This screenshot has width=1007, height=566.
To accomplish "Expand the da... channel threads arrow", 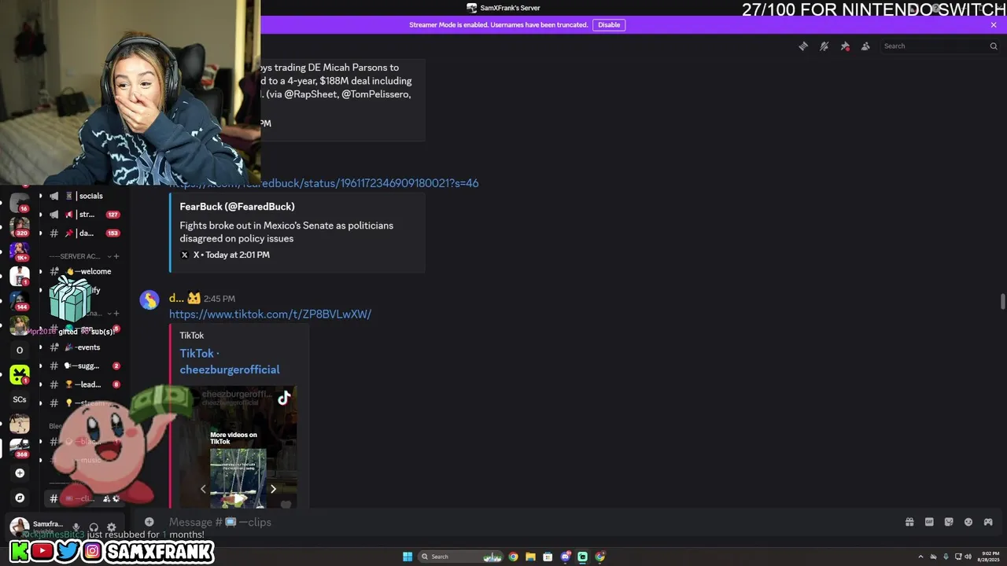I will pyautogui.click(x=40, y=233).
